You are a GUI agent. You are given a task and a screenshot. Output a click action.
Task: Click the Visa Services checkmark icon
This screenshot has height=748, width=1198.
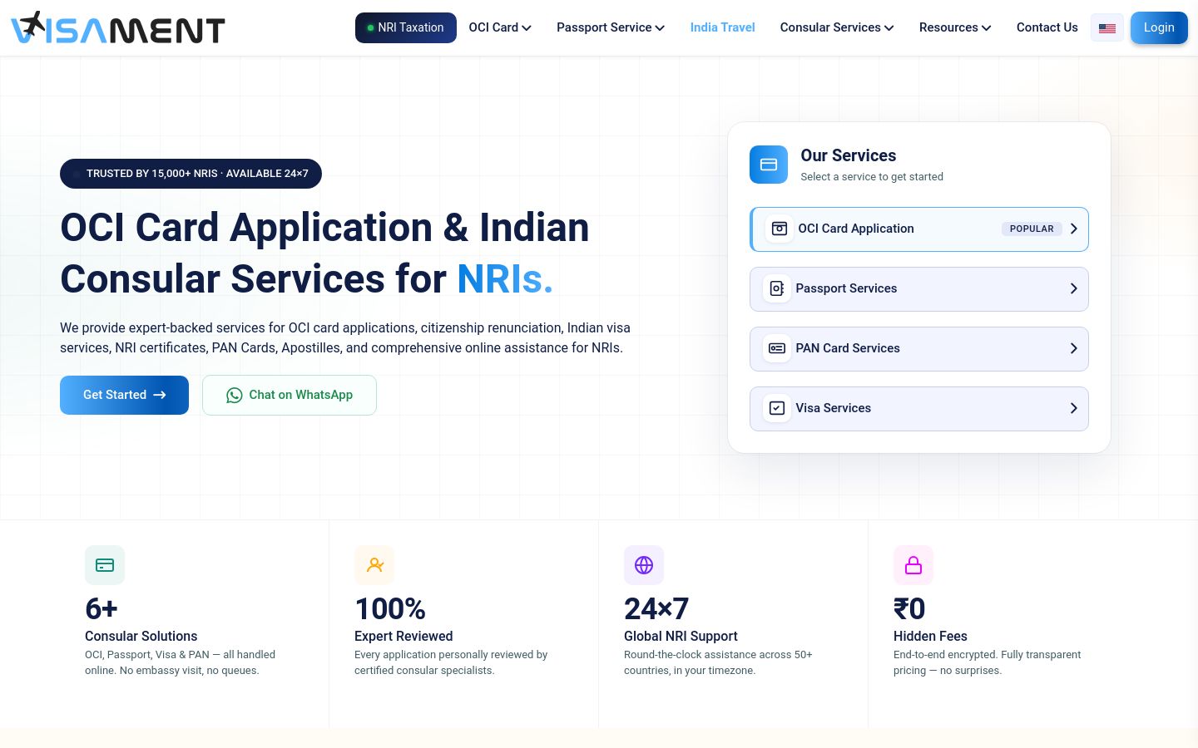point(777,408)
